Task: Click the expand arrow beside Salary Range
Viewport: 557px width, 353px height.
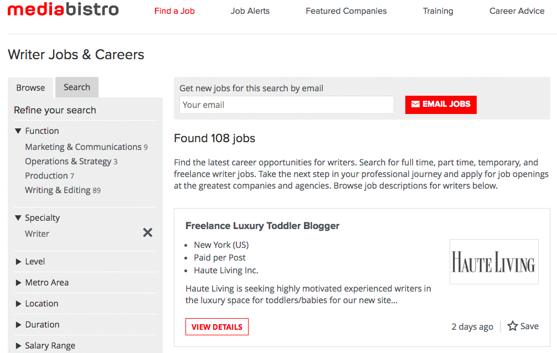Action: point(17,345)
